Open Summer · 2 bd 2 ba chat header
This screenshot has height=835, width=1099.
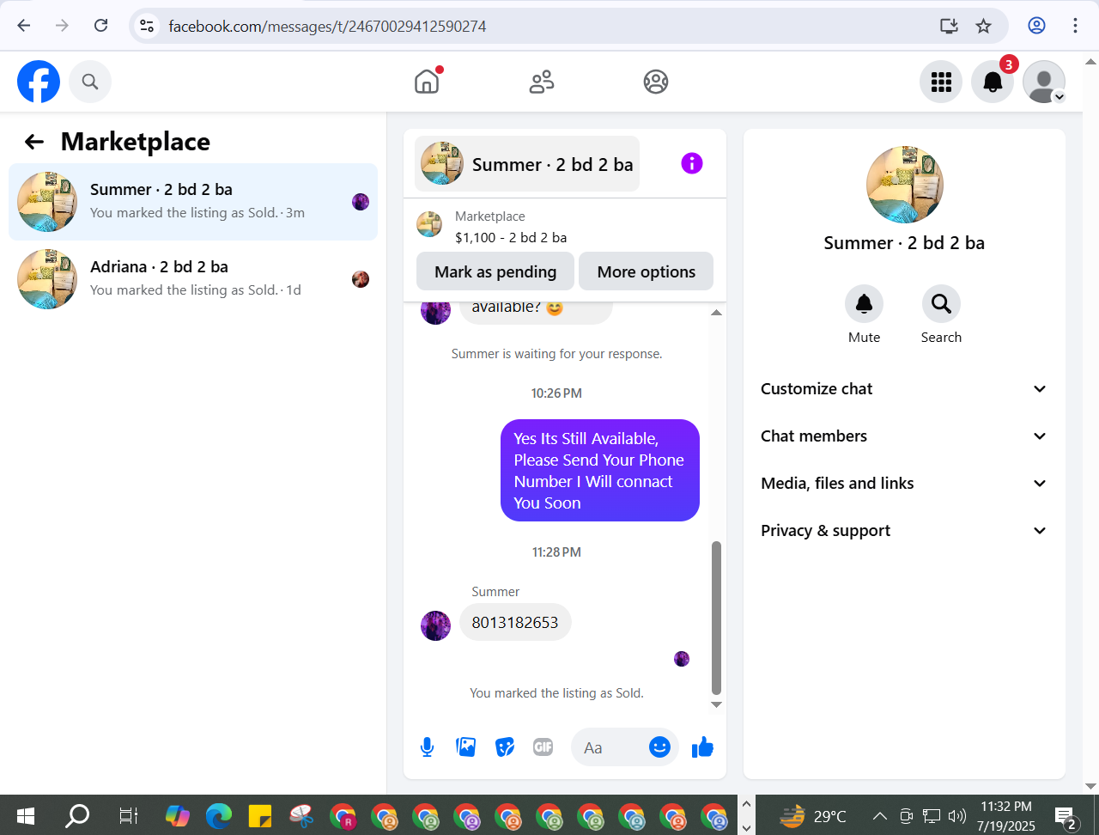527,164
